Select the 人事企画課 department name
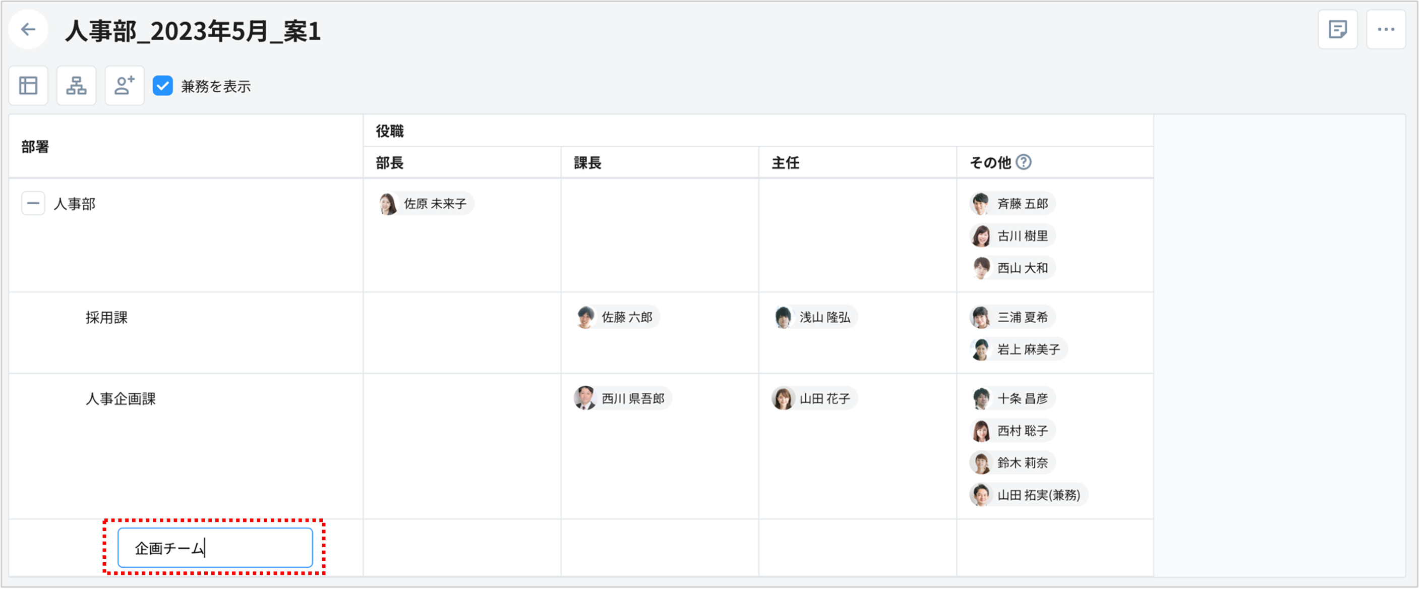Viewport: 1419px width, 589px height. 121,398
